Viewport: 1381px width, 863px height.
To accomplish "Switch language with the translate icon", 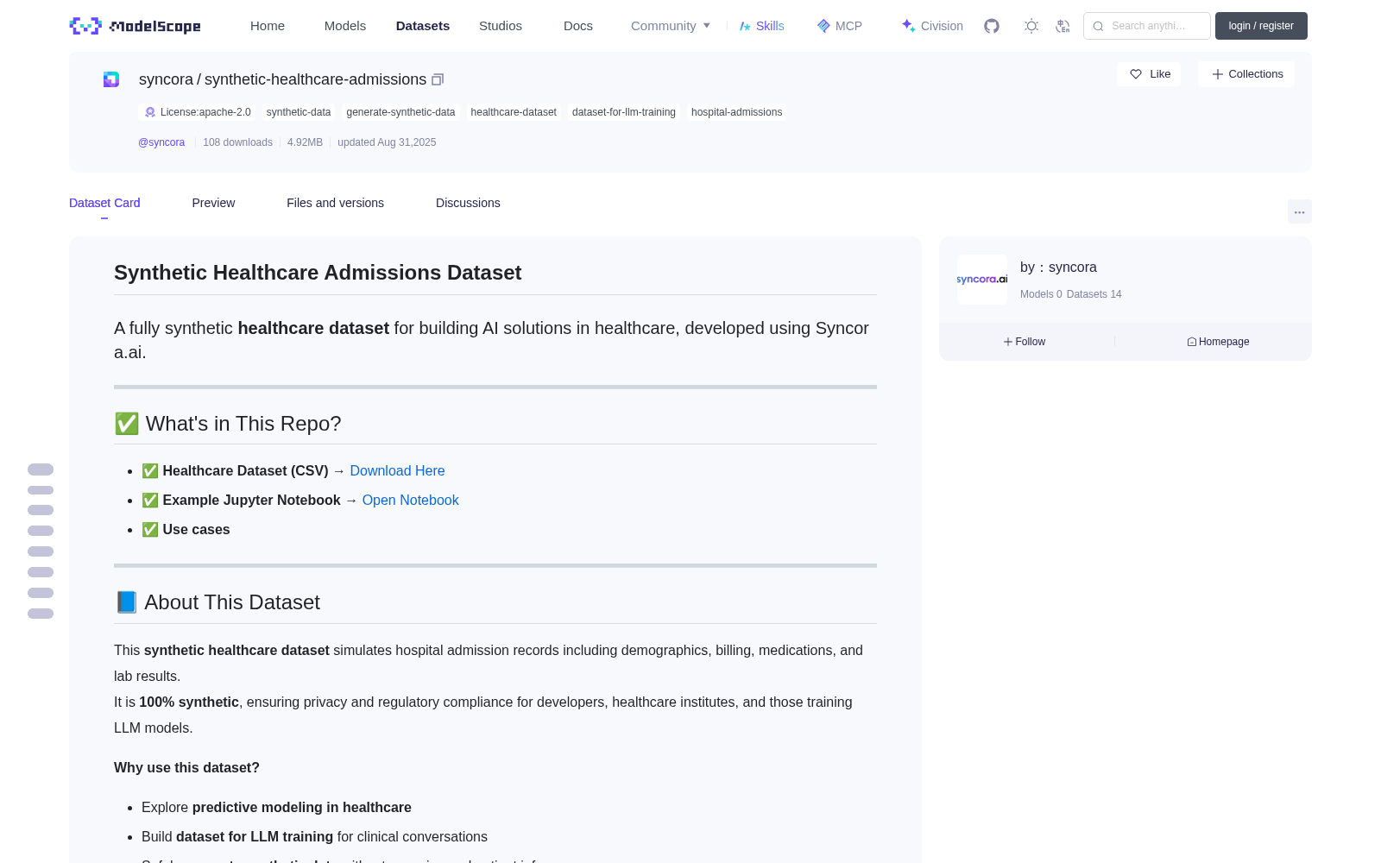I will 1063,26.
